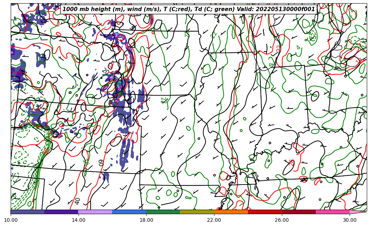Click the 18.00 colorbar tick label
This screenshot has width=370, height=226.
[x=146, y=220]
